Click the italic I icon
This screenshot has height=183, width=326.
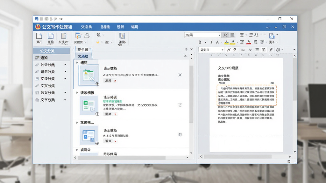[x=211, y=42]
